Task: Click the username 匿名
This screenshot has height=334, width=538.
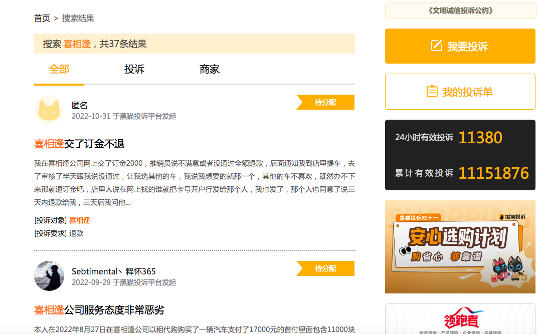Action: pyautogui.click(x=80, y=105)
